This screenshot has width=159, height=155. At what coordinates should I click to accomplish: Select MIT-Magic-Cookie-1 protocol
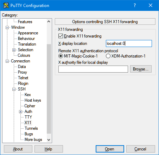pos(61,56)
